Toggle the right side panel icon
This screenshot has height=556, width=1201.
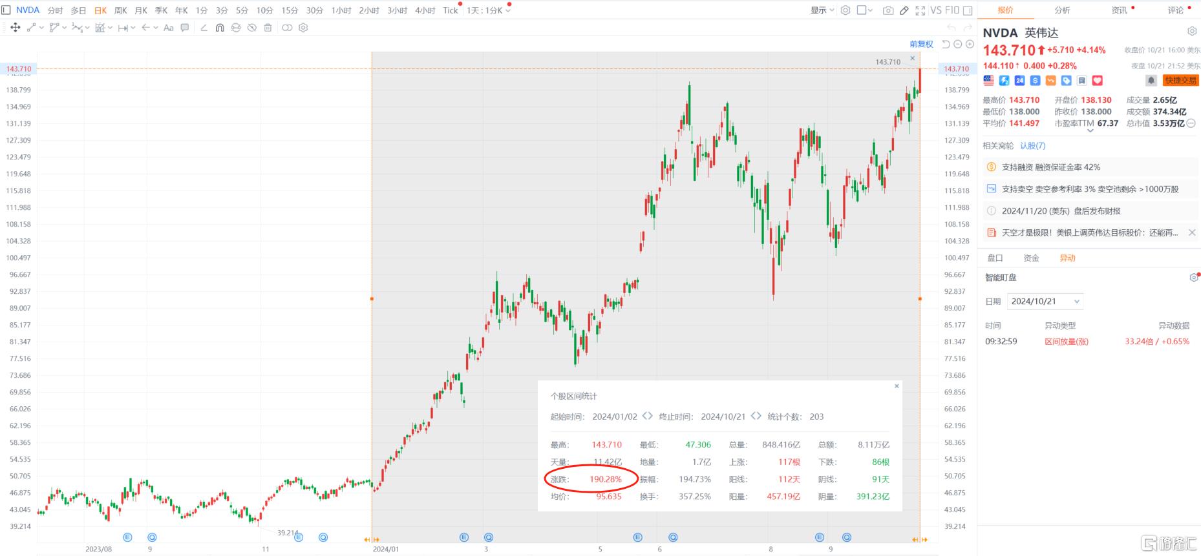click(x=968, y=10)
